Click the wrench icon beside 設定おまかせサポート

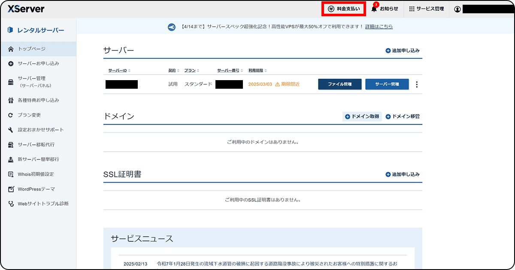11,130
